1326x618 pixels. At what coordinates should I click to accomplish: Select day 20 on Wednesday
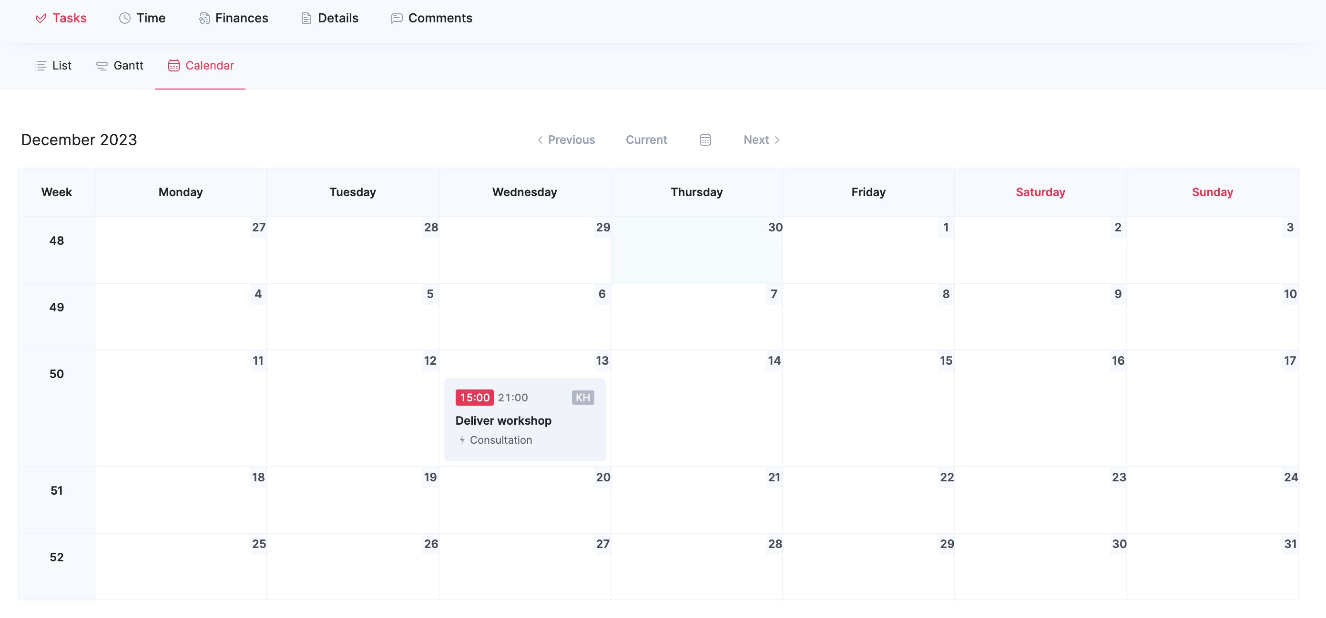point(524,500)
